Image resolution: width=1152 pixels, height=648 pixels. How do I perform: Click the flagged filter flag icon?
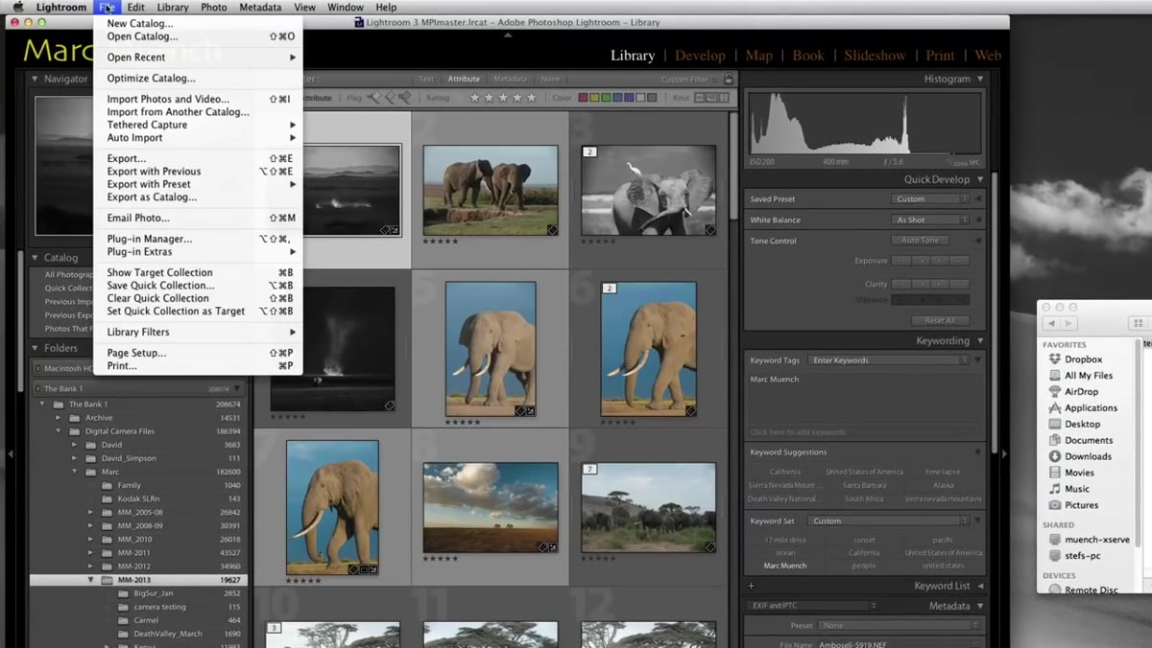(372, 98)
